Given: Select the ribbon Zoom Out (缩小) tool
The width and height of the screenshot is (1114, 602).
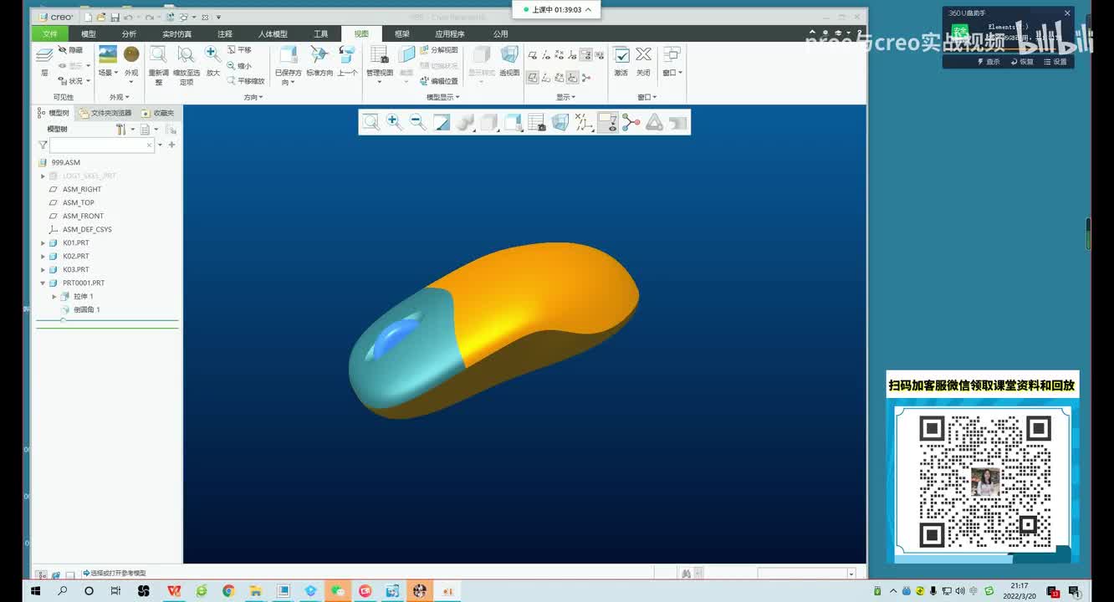Looking at the screenshot, I should 239,66.
